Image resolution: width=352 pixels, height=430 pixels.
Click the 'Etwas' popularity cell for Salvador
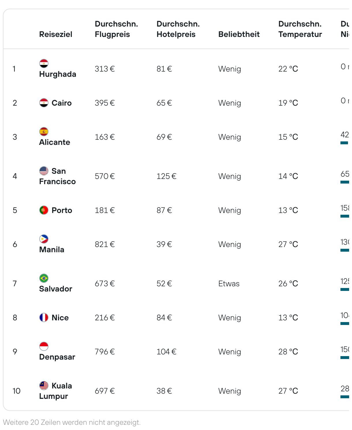(229, 284)
